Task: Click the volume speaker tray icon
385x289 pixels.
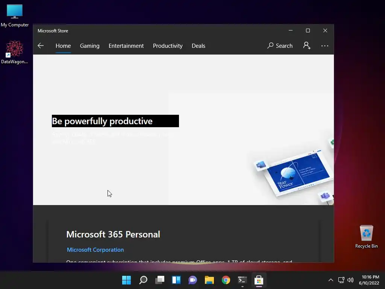Action: [350, 280]
